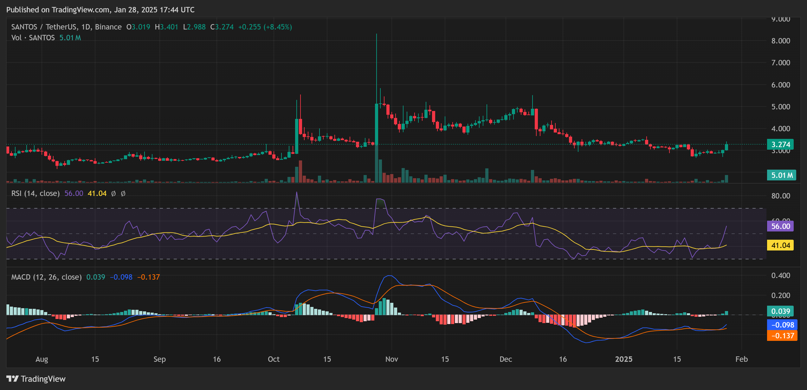This screenshot has width=807, height=390.
Task: Click the Nov label on time axis
Action: [392, 359]
